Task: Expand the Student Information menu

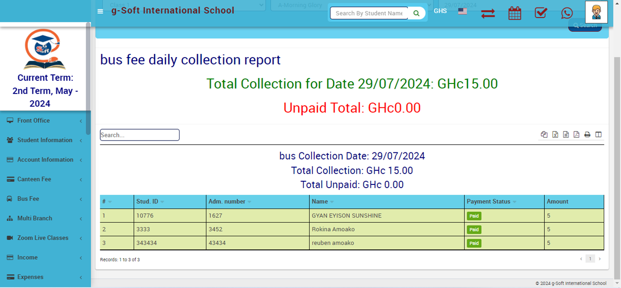Action: (x=45, y=140)
